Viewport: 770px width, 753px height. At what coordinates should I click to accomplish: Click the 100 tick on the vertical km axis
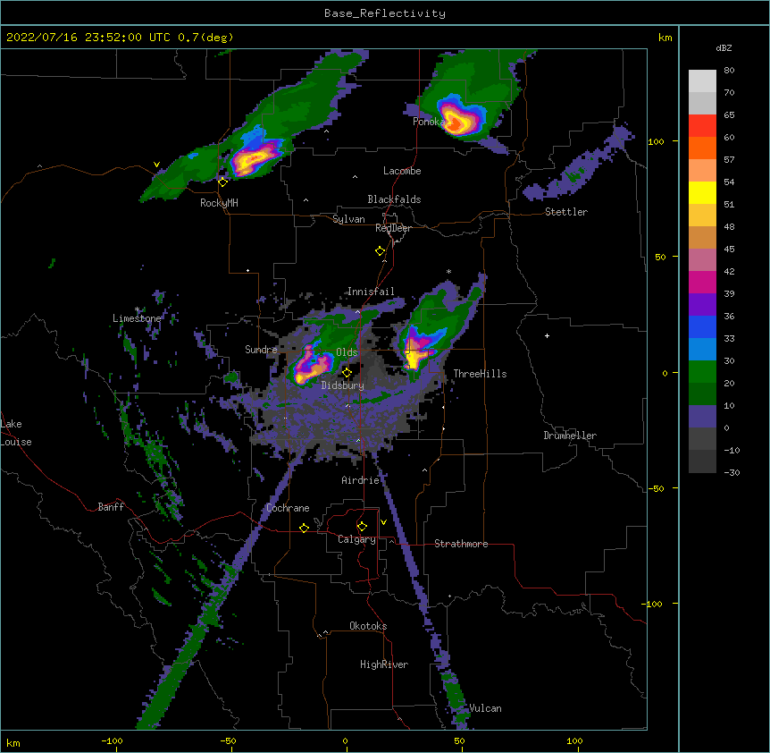[x=656, y=142]
